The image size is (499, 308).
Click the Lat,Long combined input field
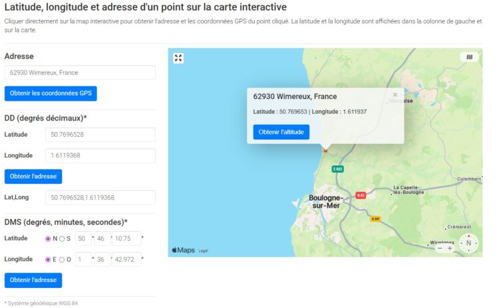tap(100, 197)
